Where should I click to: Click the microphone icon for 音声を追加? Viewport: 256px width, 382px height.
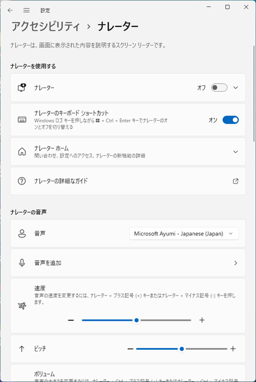(x=22, y=263)
